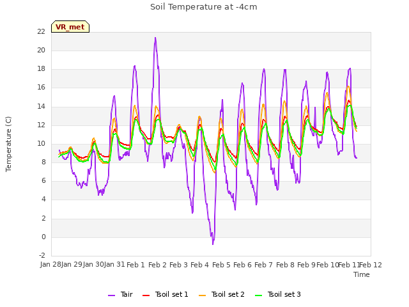Click the Feb 7 x-axis tick label
409x307 pixels.
coord(263,265)
